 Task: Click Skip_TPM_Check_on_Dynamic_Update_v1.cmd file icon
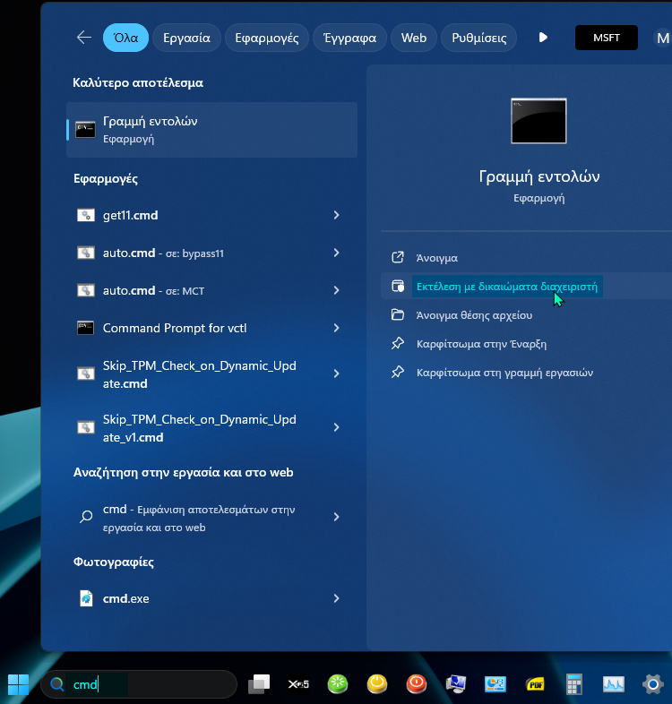(x=85, y=427)
